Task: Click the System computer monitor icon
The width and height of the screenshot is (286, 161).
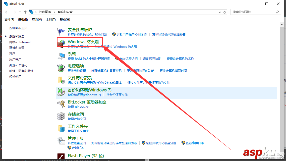Action: pos(61,56)
